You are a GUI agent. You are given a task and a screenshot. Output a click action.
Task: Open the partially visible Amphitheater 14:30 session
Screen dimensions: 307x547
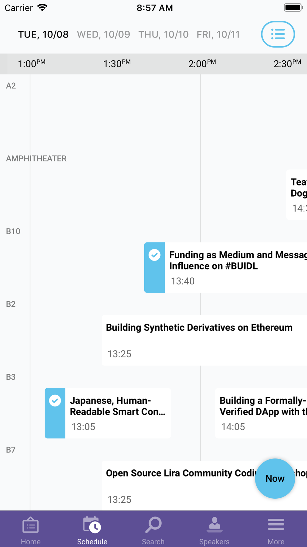coord(297,194)
